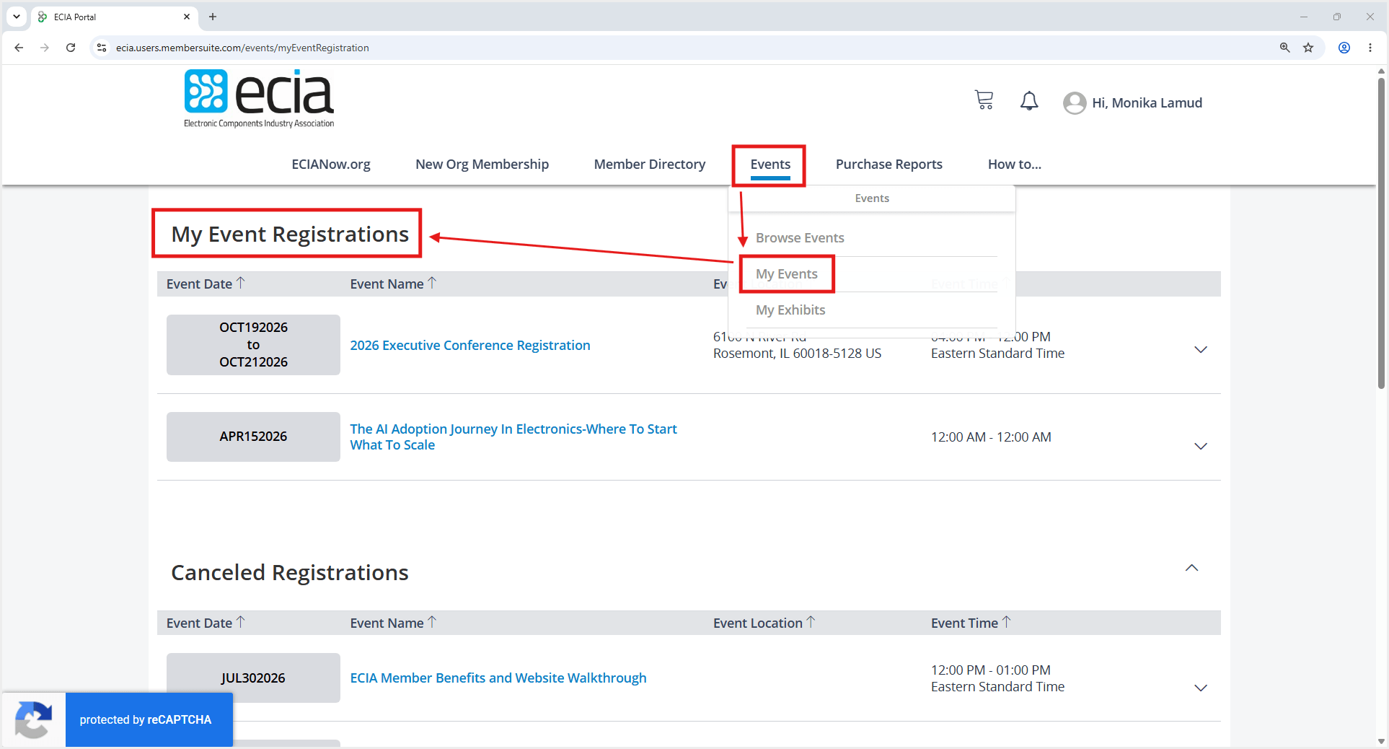Click the JUL302026 date box
This screenshot has height=749, width=1389.
pyautogui.click(x=253, y=678)
